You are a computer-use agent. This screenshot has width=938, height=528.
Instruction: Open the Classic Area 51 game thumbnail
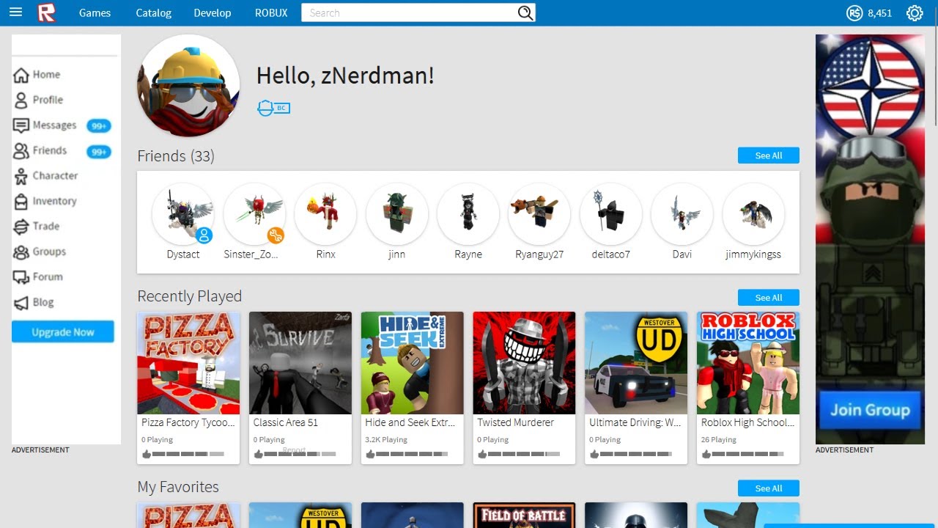click(300, 363)
